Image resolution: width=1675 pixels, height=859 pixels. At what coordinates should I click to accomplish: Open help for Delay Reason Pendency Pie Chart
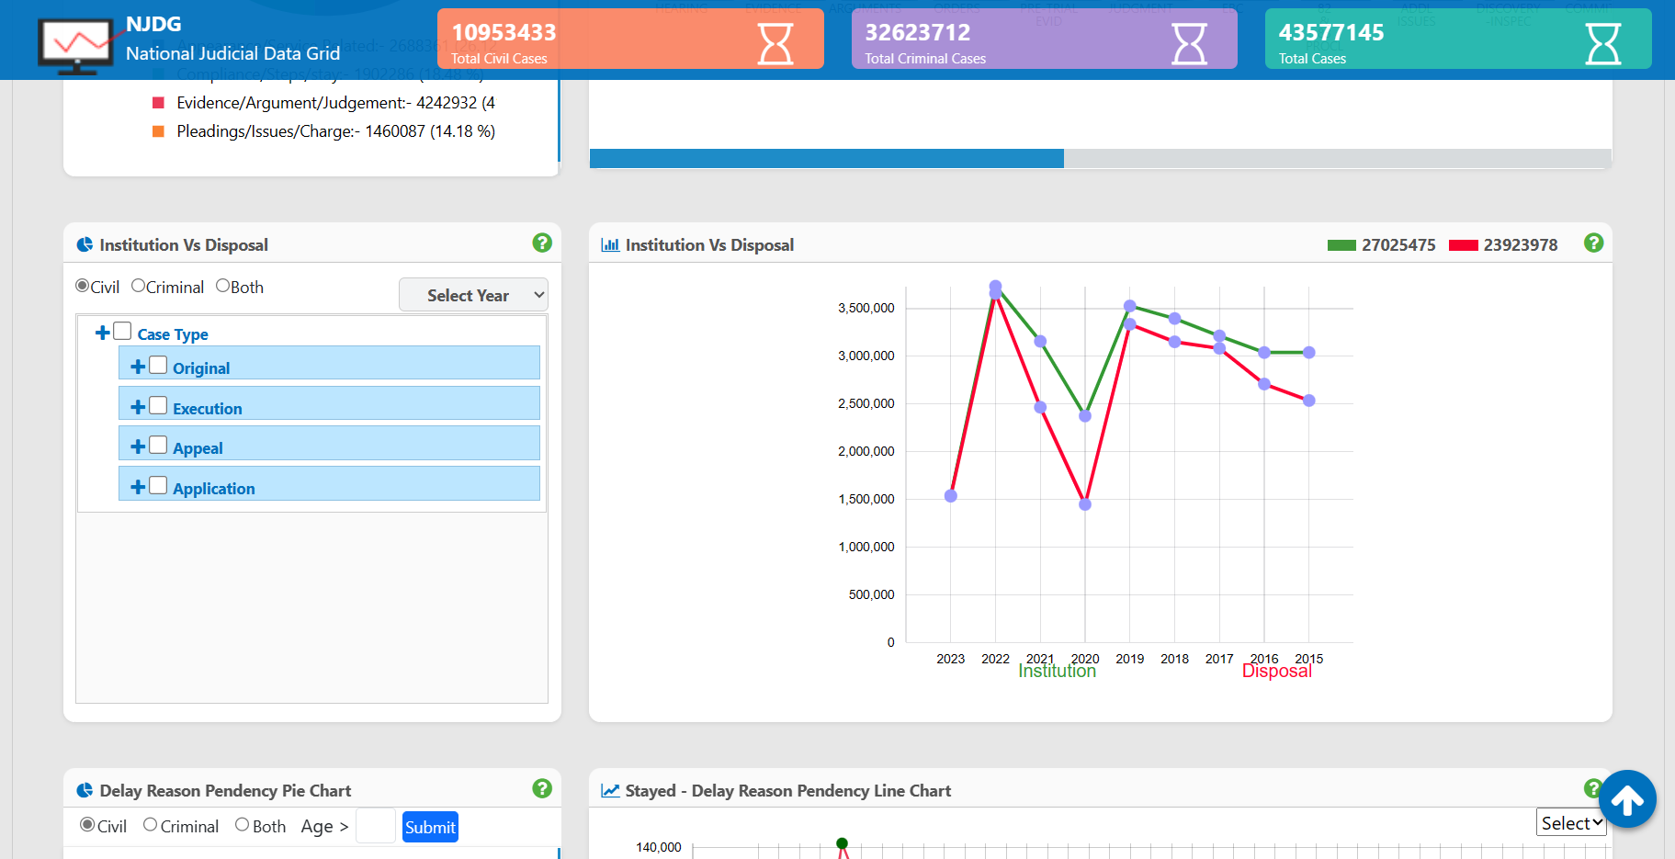coord(542,788)
